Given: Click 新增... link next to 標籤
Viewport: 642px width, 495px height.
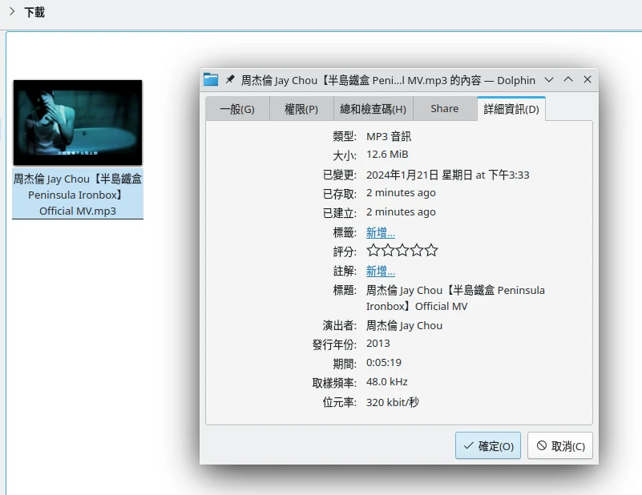Looking at the screenshot, I should [381, 232].
